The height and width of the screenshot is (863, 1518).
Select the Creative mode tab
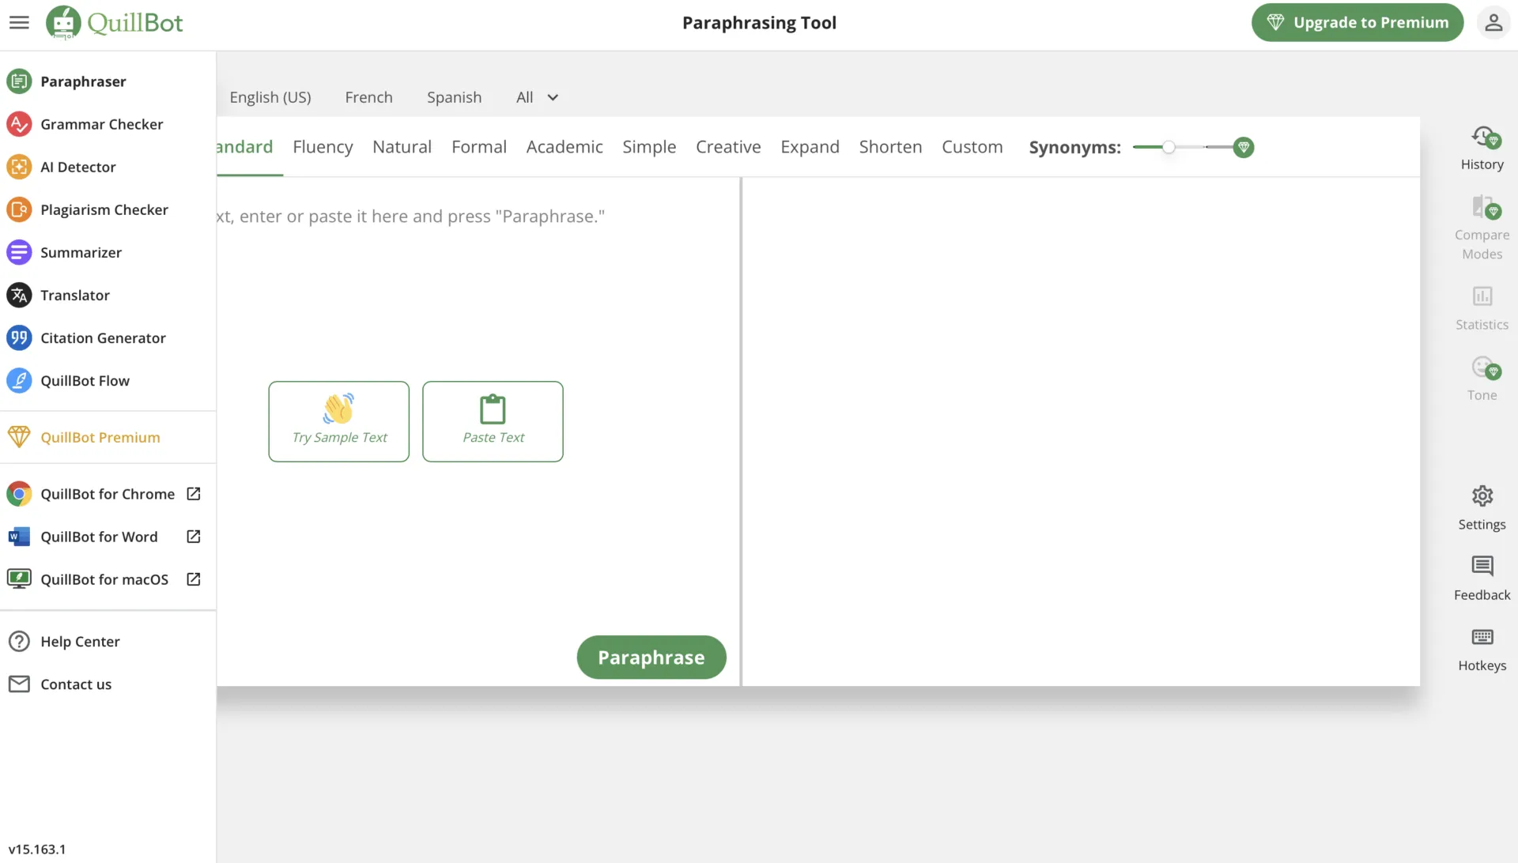tap(728, 147)
